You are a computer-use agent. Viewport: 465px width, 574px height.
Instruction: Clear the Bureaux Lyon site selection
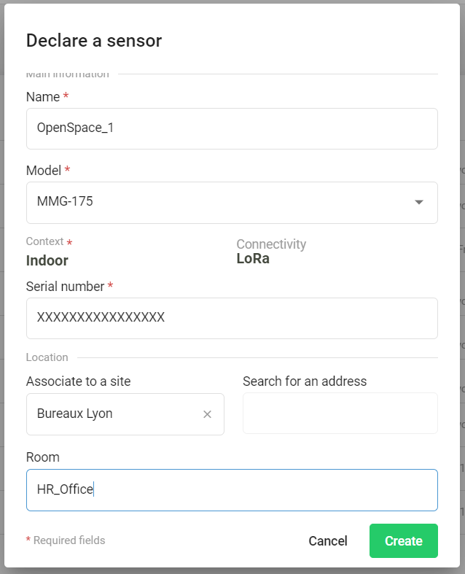(207, 414)
